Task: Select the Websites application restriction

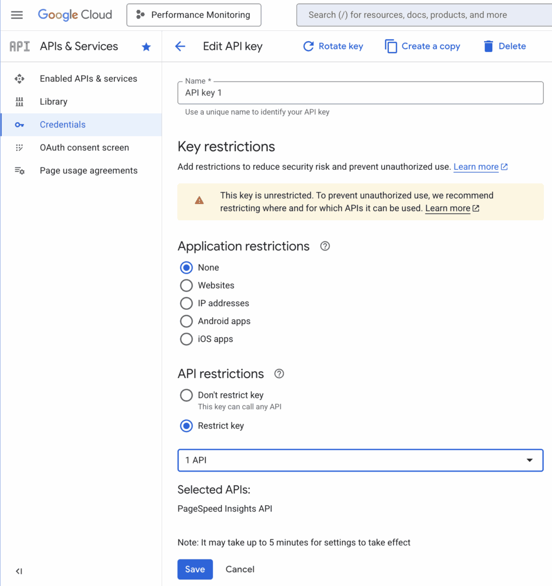Action: tap(186, 285)
